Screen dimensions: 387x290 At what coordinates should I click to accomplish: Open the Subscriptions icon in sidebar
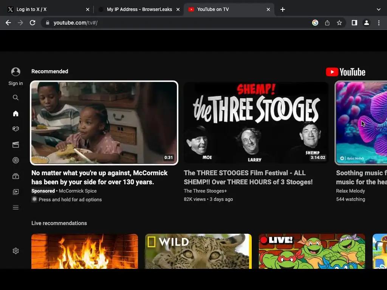[x=15, y=176]
